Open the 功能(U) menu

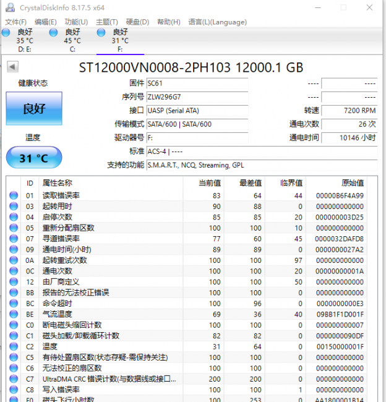pos(76,22)
